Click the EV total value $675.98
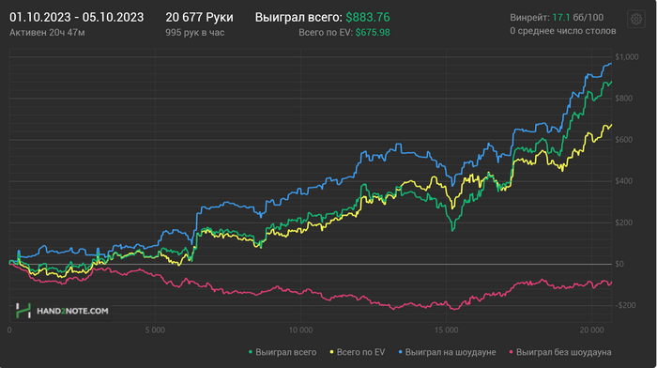 click(x=373, y=32)
